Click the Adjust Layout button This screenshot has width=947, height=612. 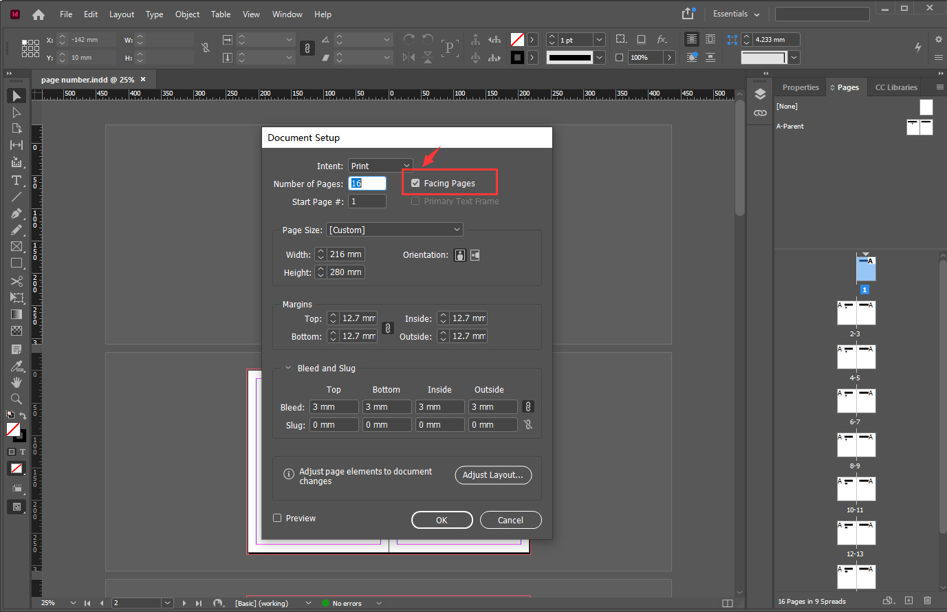(x=493, y=475)
